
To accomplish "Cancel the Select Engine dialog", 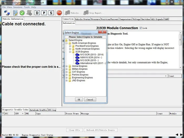I will tap(90, 100).
